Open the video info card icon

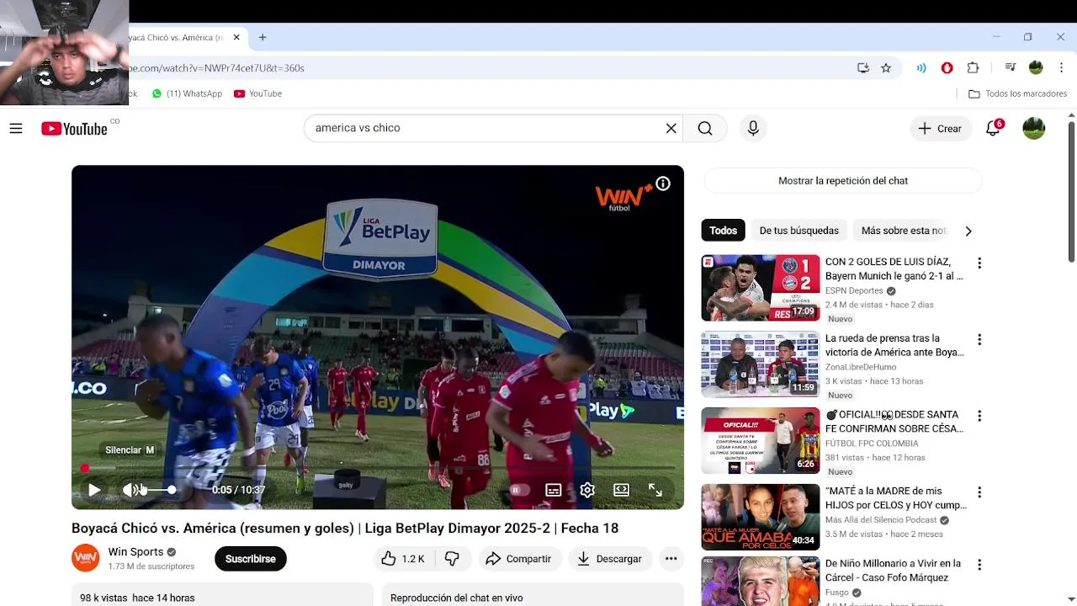pos(663,183)
